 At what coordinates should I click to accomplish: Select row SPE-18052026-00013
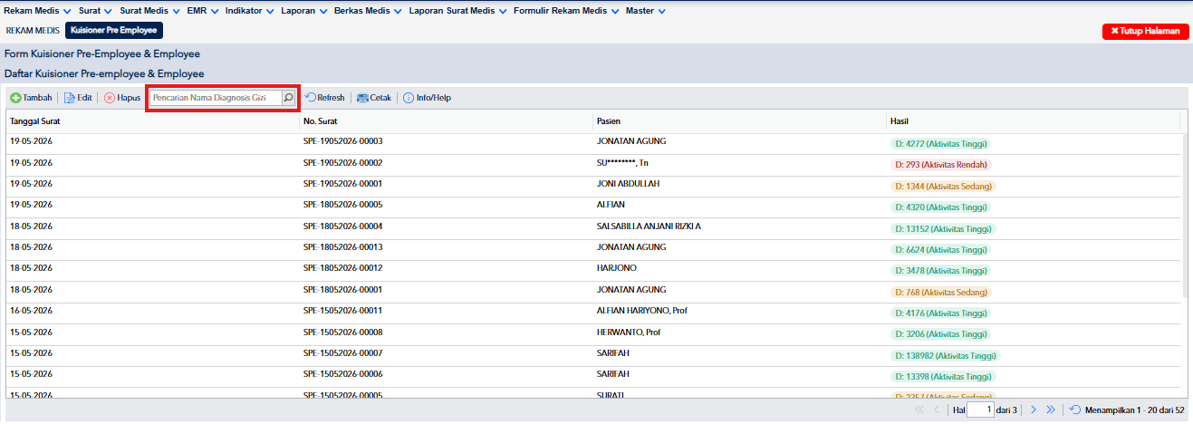pyautogui.click(x=592, y=248)
